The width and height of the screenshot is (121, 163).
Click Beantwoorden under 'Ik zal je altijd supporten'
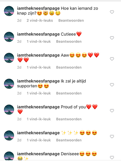click(69, 93)
